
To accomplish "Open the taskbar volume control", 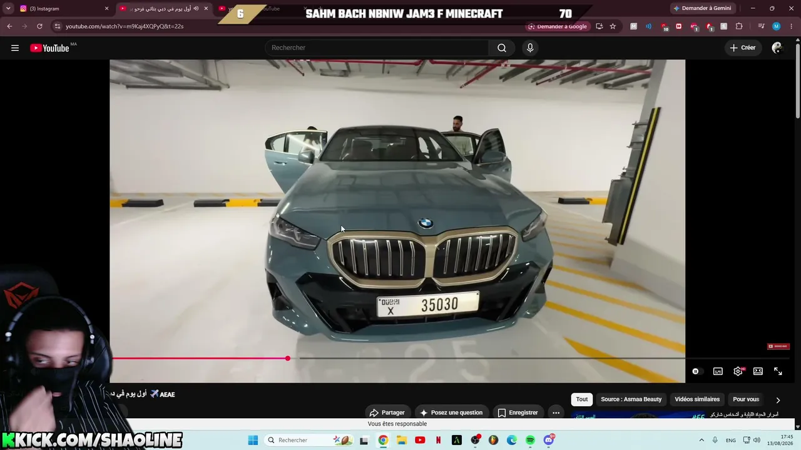I will 757,440.
